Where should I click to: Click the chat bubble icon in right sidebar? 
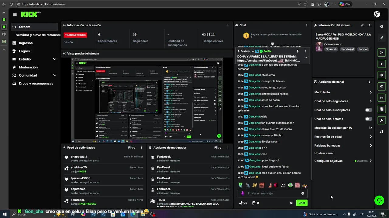point(382,86)
